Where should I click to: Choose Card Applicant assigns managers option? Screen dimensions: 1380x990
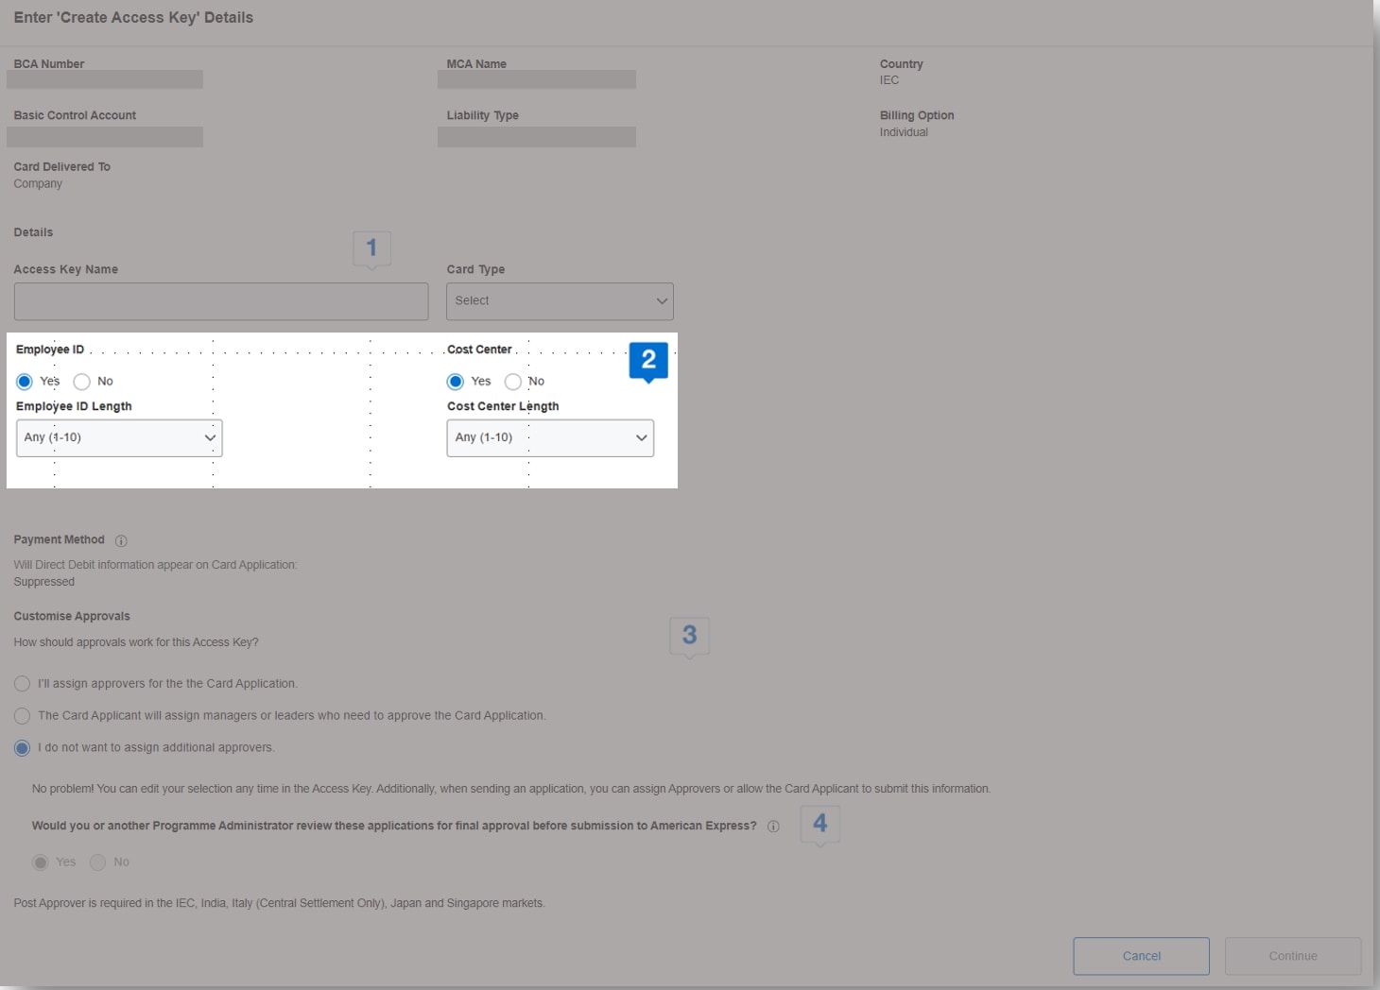coord(23,716)
